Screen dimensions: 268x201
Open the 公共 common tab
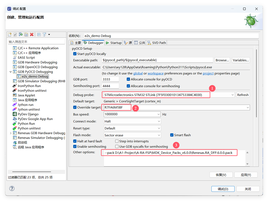coord(140,43)
